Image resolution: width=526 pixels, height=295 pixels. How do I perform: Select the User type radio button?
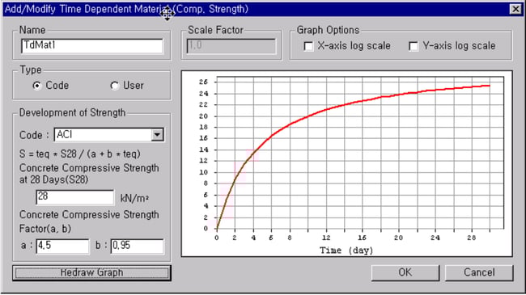115,86
